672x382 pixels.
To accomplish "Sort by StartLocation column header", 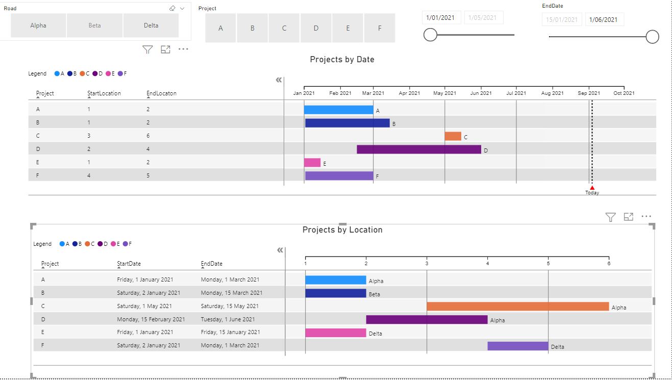I will [104, 93].
